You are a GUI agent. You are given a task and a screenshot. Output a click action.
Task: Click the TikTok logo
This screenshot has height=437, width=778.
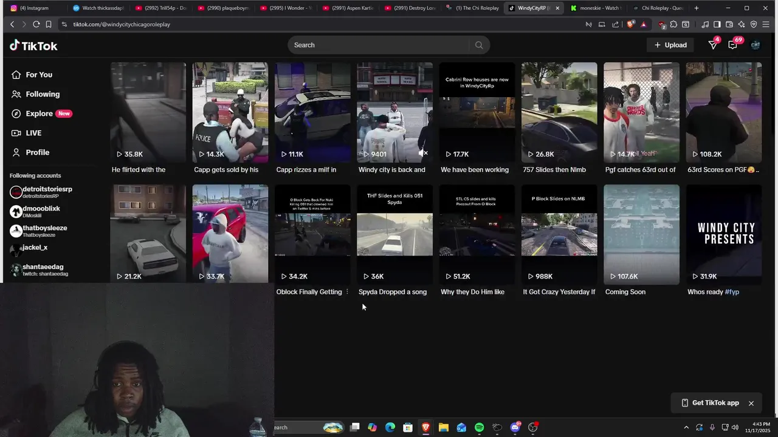coord(33,46)
